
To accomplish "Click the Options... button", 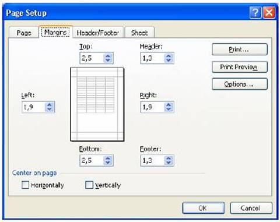I will 240,84.
